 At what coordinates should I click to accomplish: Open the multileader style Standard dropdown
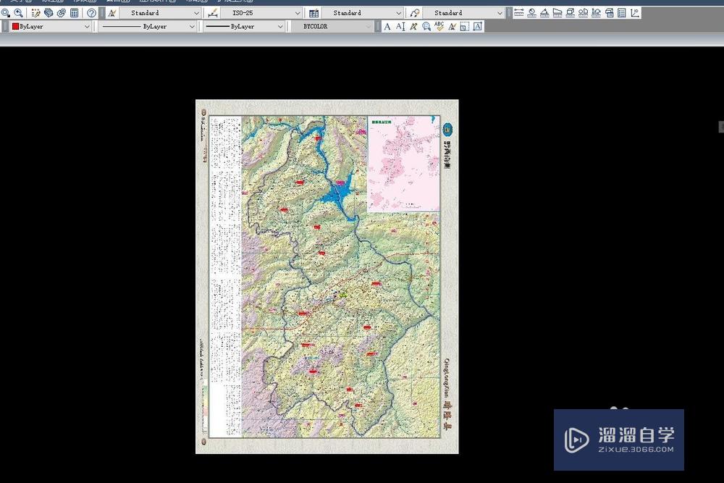(463, 13)
